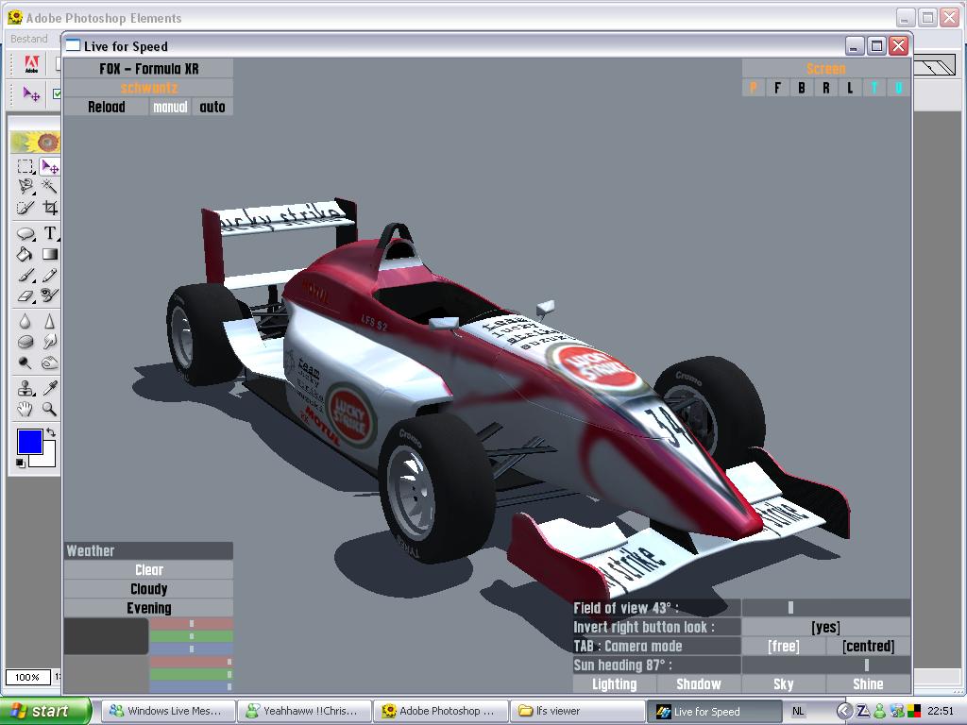Click the Adobe Online icon

click(31, 63)
